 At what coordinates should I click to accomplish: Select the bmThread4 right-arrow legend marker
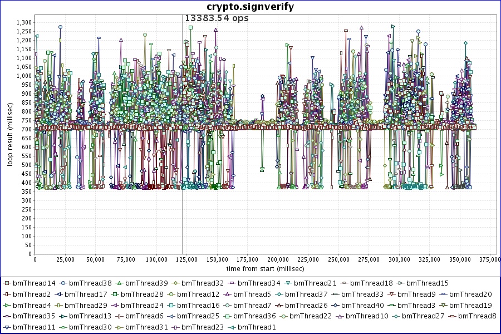[x=8, y=306]
